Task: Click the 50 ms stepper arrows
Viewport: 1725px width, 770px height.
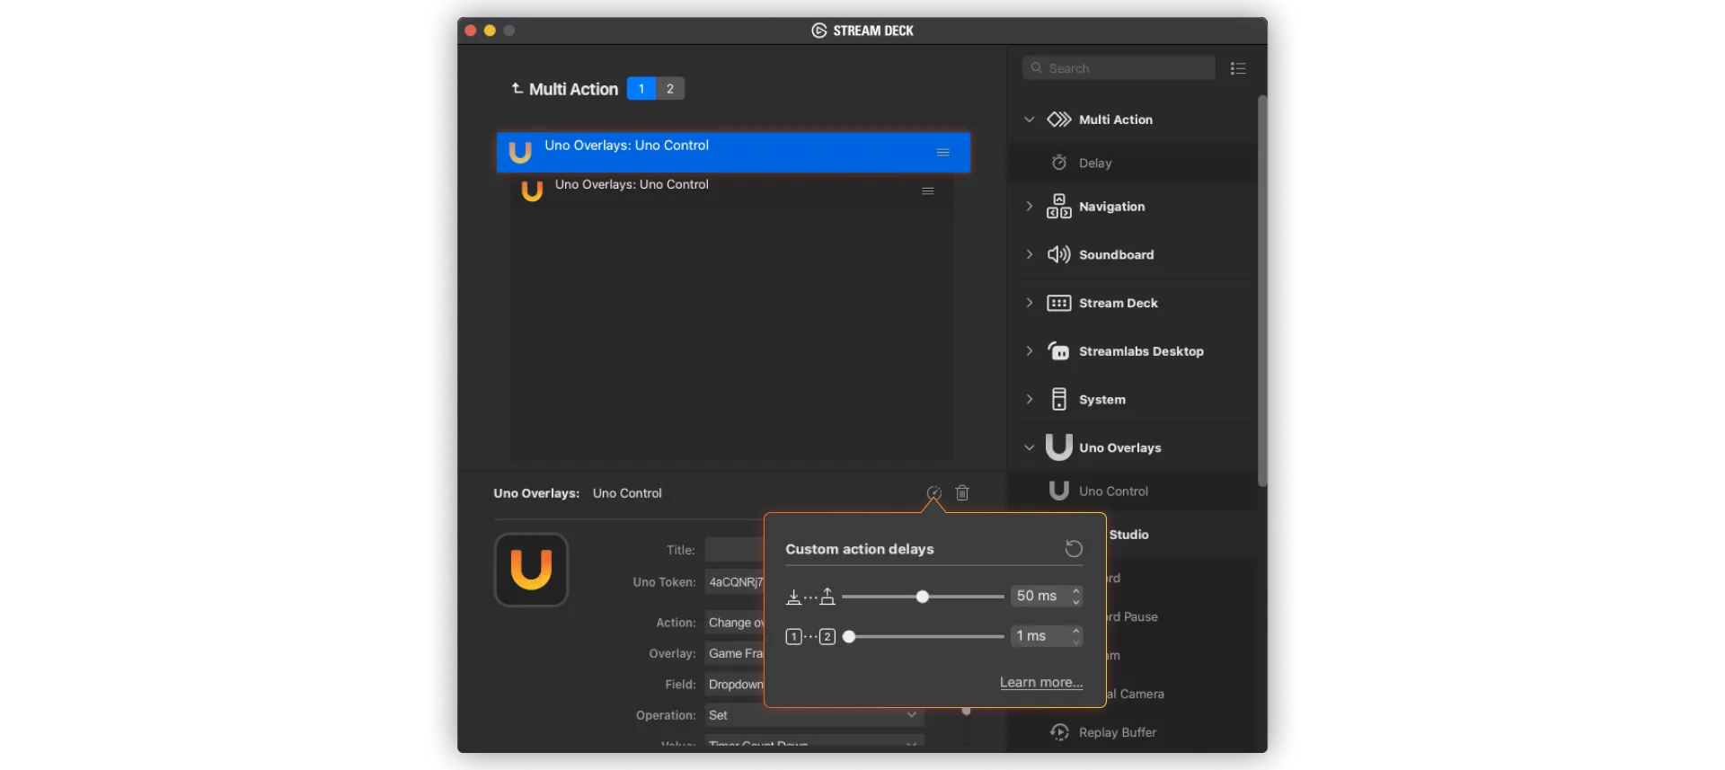Action: [x=1076, y=597]
